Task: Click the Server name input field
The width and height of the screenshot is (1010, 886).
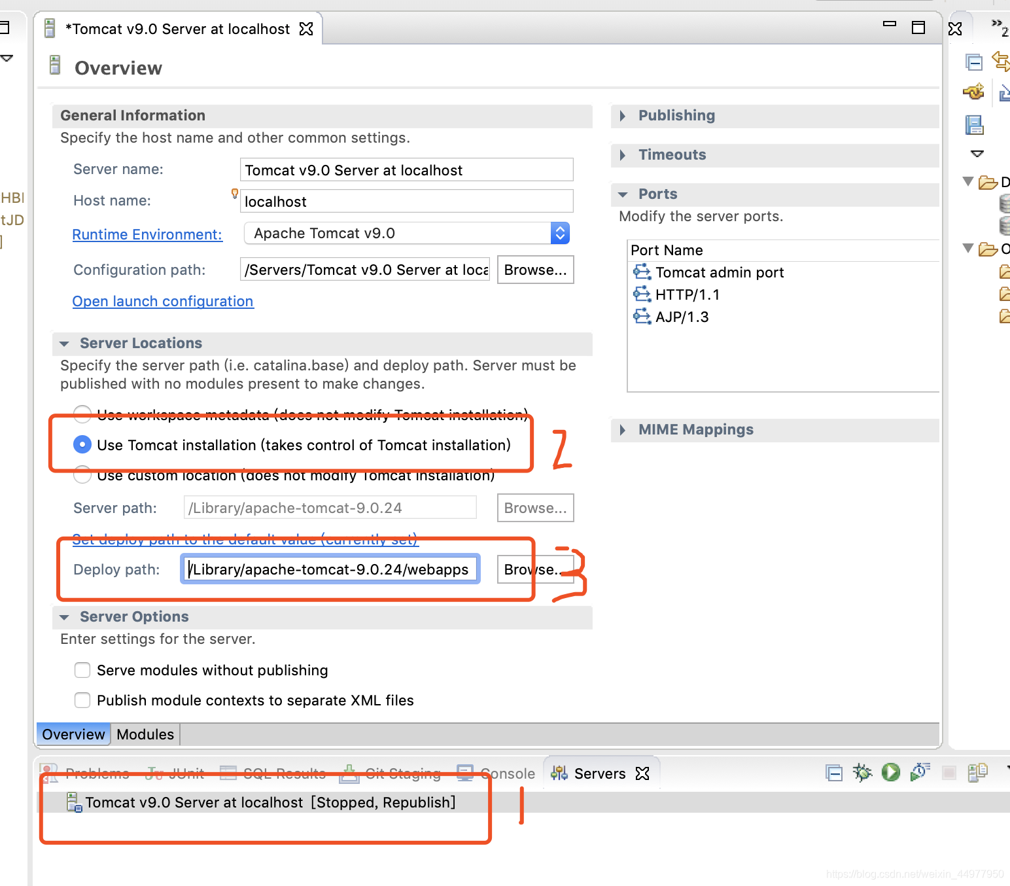Action: click(407, 169)
